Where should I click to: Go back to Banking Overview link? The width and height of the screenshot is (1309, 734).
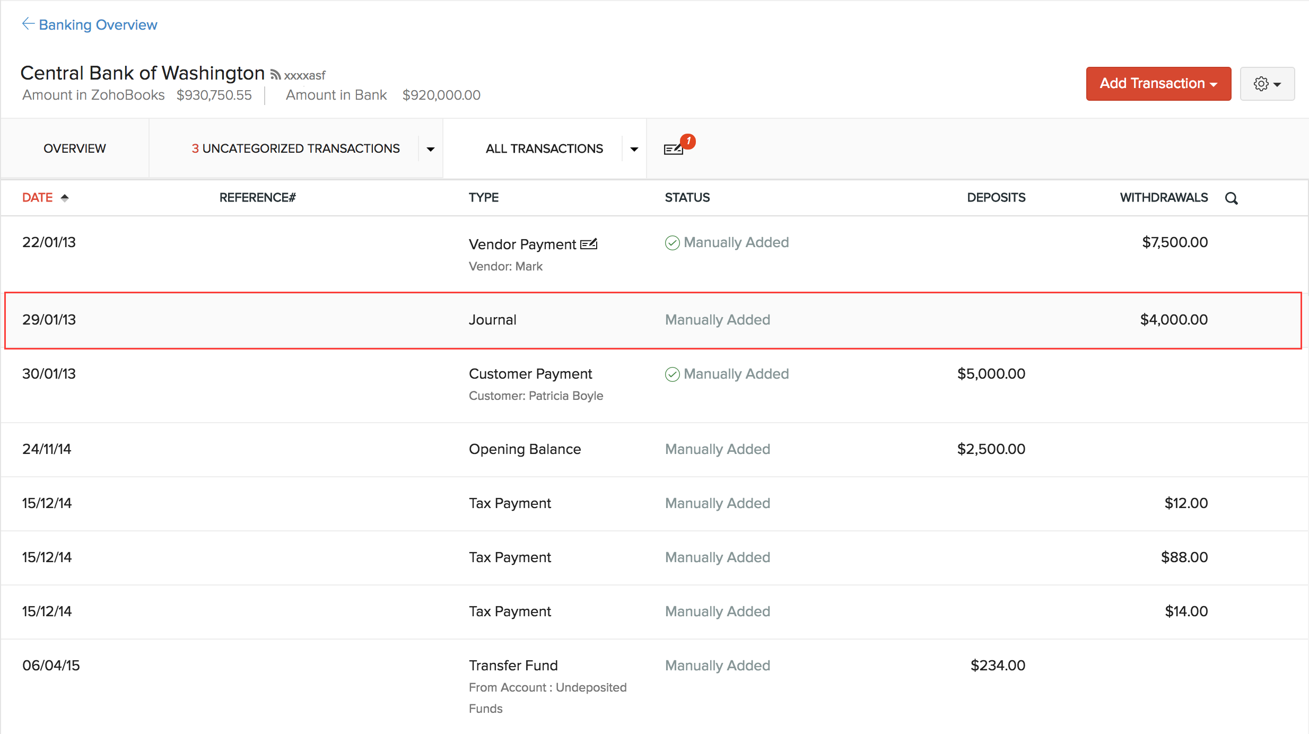pyautogui.click(x=98, y=25)
